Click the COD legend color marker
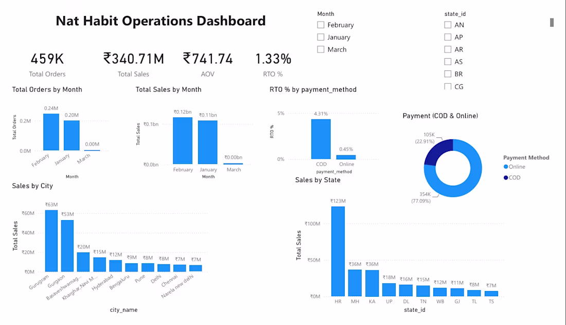Image resolution: width=566 pixels, height=325 pixels. 506,177
